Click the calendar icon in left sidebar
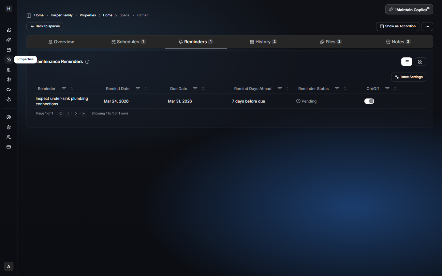This screenshot has width=442, height=276. (9, 50)
